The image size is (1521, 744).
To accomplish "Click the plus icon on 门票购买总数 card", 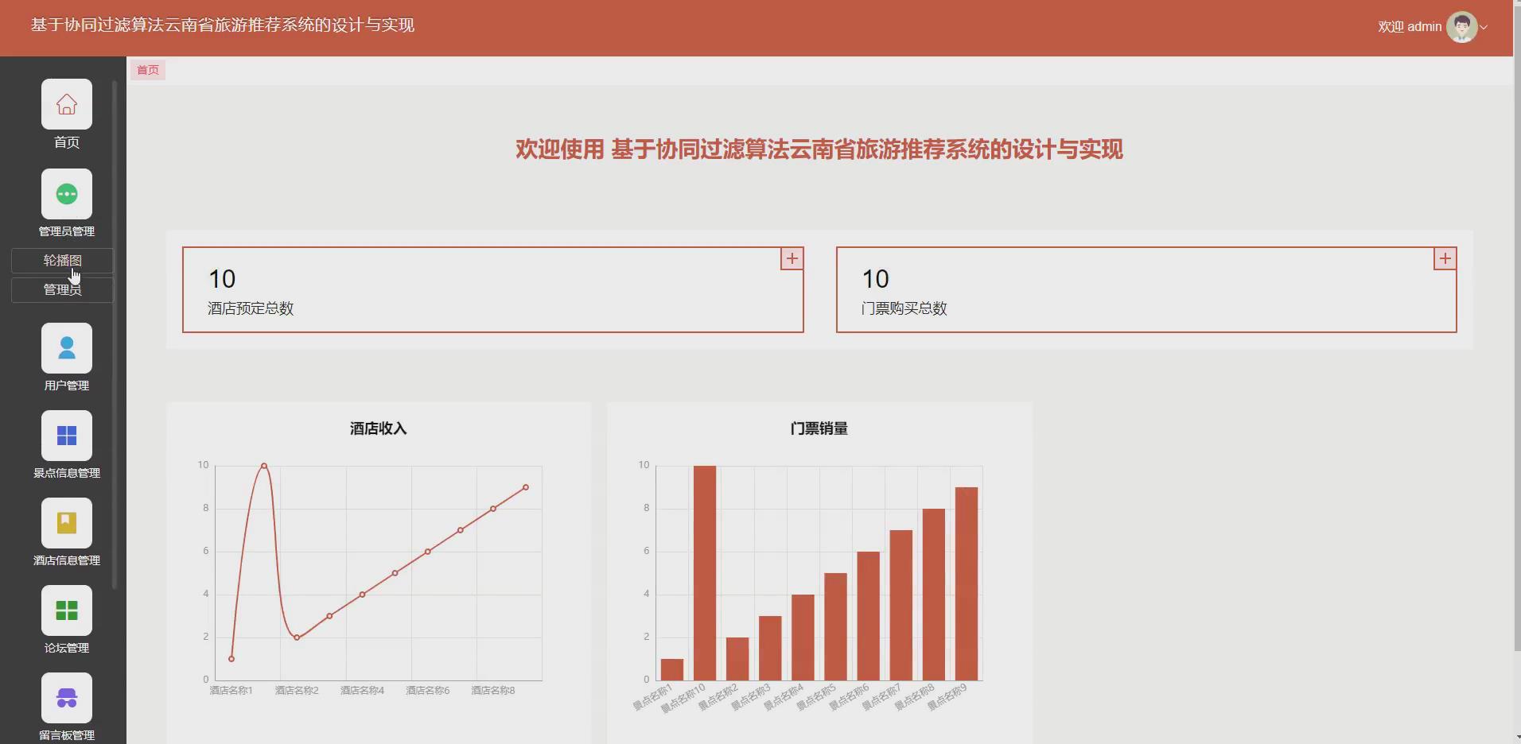I will (1445, 258).
